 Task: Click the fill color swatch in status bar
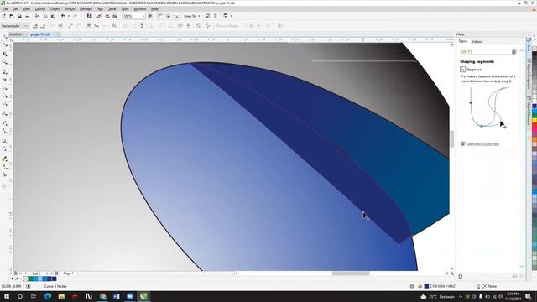click(426, 286)
